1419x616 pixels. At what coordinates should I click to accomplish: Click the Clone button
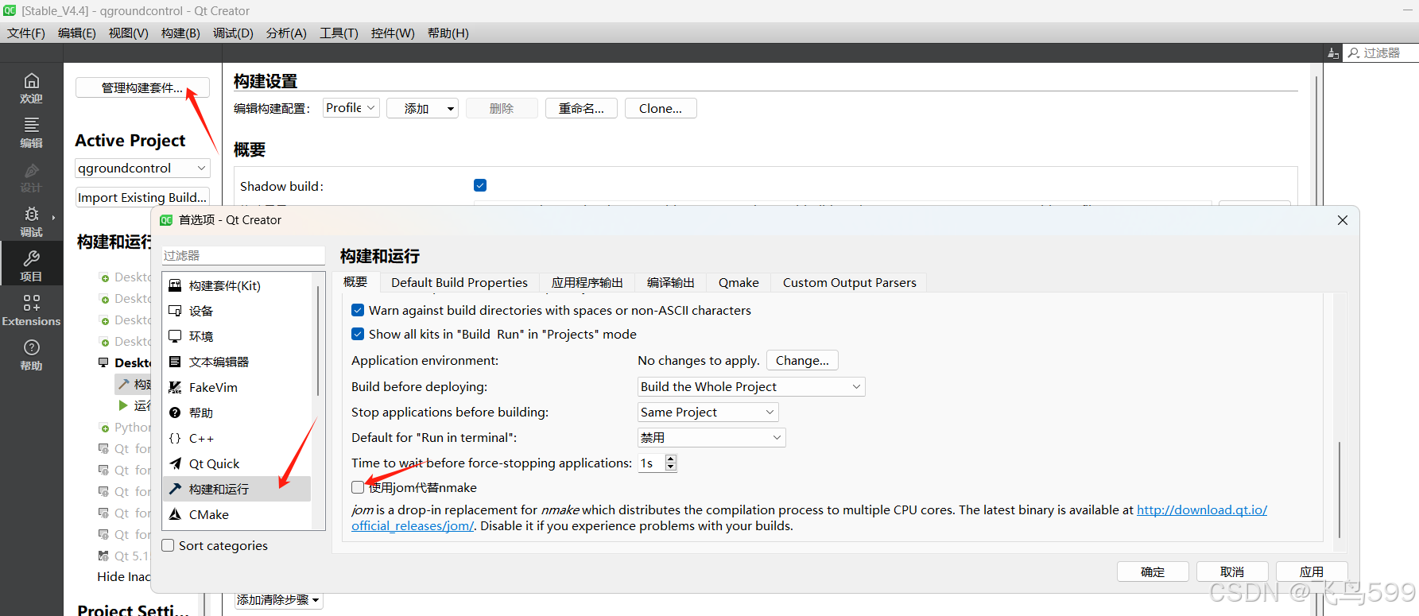click(661, 108)
